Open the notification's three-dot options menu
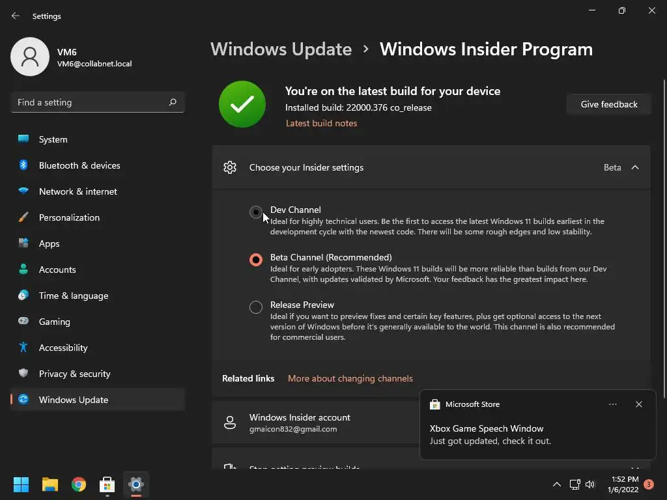Screen dimensions: 667x500 tap(612, 404)
